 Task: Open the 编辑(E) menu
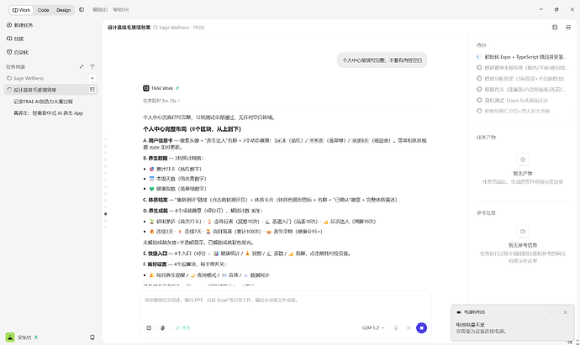click(x=100, y=9)
